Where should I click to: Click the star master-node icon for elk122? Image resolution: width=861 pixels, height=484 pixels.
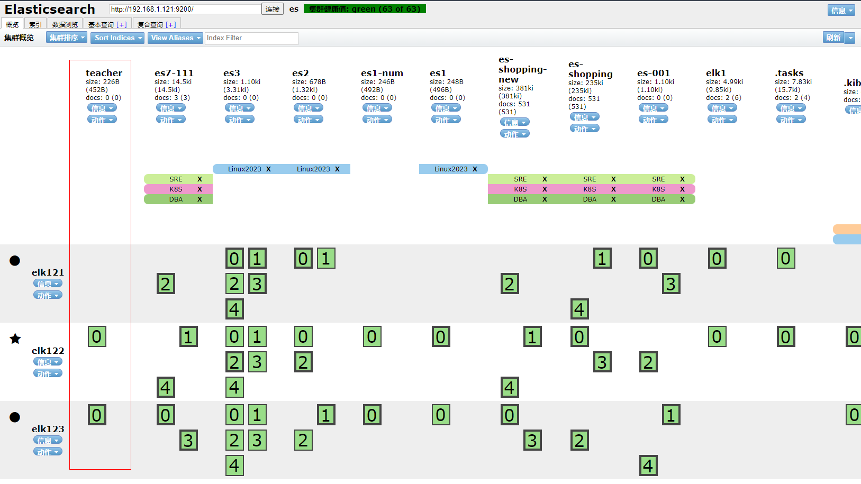click(15, 339)
